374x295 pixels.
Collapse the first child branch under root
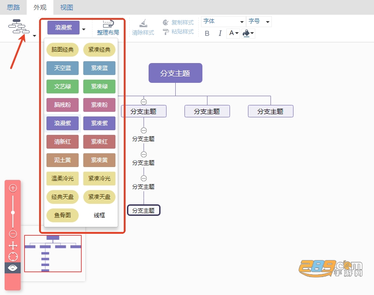pos(144,102)
